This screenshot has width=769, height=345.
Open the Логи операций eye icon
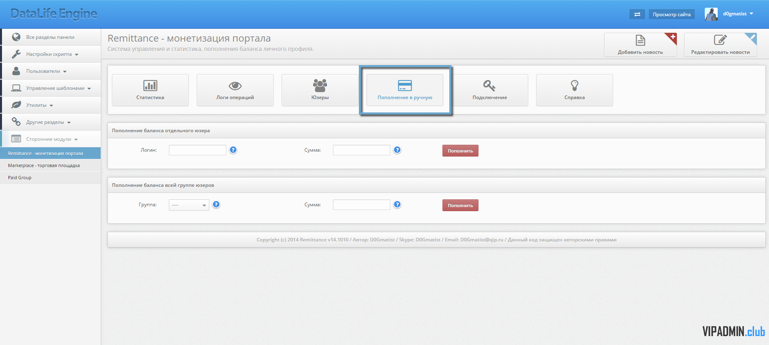235,86
